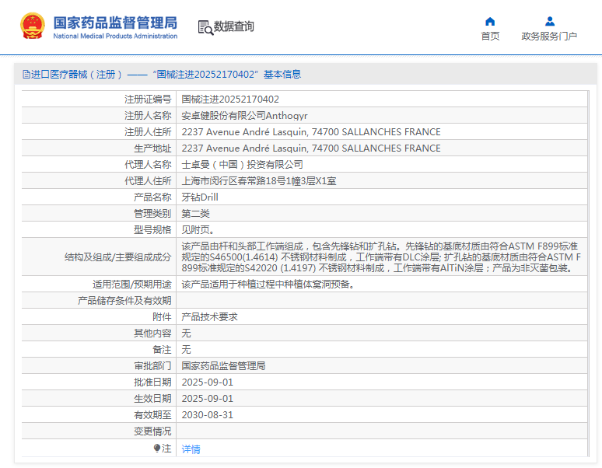Go to 数据查询 text label
602x468 pixels.
234,26
